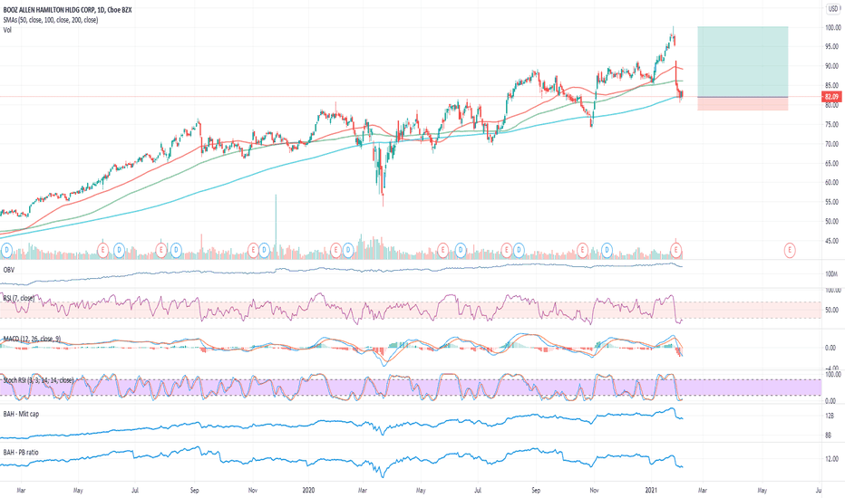This screenshot has height=498, width=845.
Task: Click the 12B label on Mkt cap scale
Action: (x=830, y=417)
